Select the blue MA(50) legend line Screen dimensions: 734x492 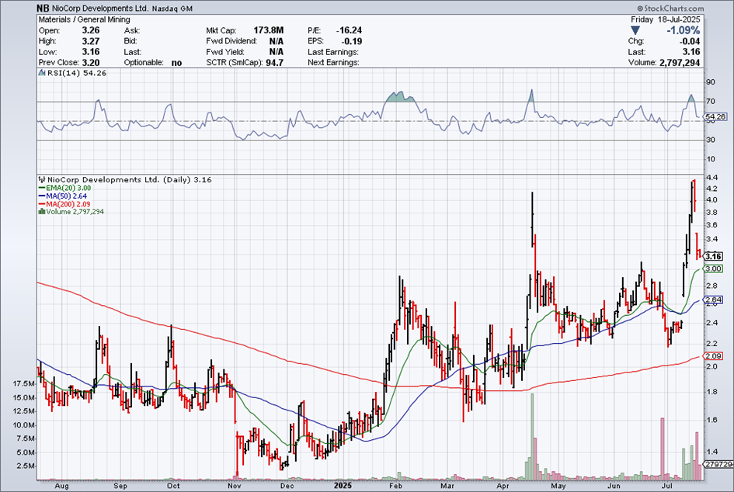(42, 196)
